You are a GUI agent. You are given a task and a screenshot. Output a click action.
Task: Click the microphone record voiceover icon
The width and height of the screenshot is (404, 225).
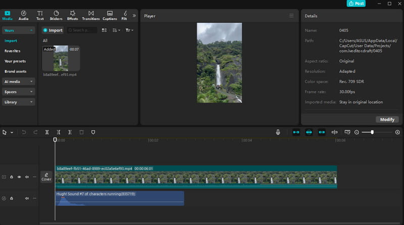(278, 132)
